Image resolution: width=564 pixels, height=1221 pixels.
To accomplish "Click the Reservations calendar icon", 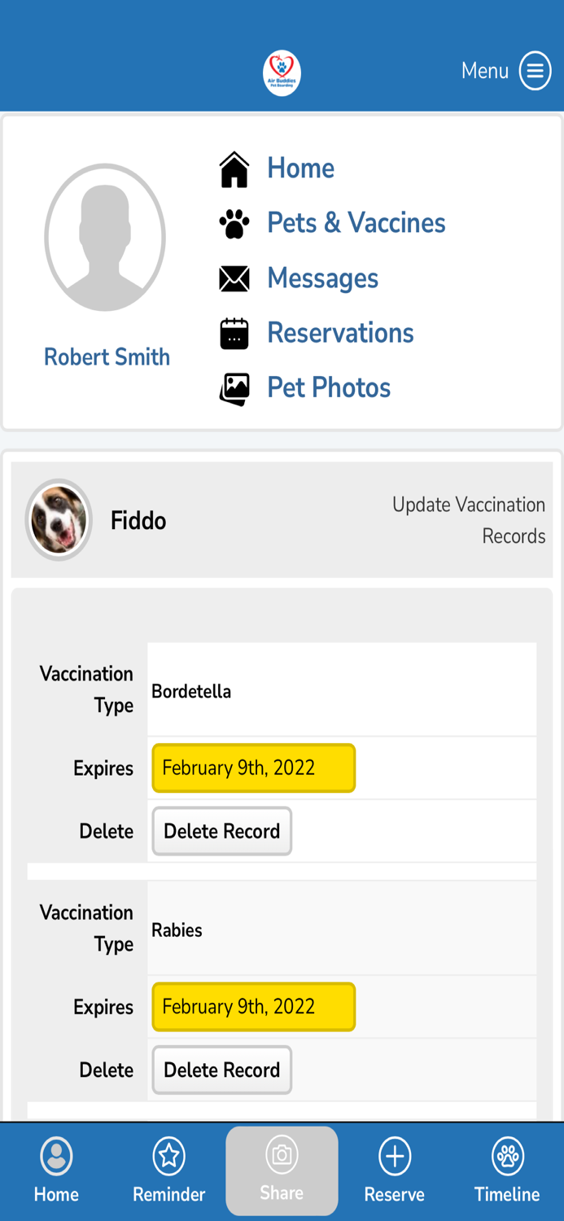I will coord(234,332).
